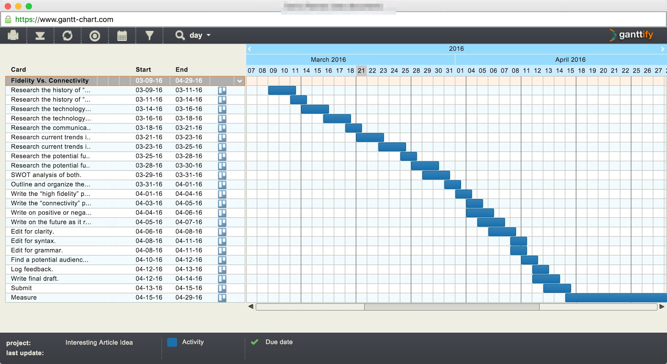Click the horizontal scrollbar thumb
Screen dimensions: 667x364
coord(451,307)
